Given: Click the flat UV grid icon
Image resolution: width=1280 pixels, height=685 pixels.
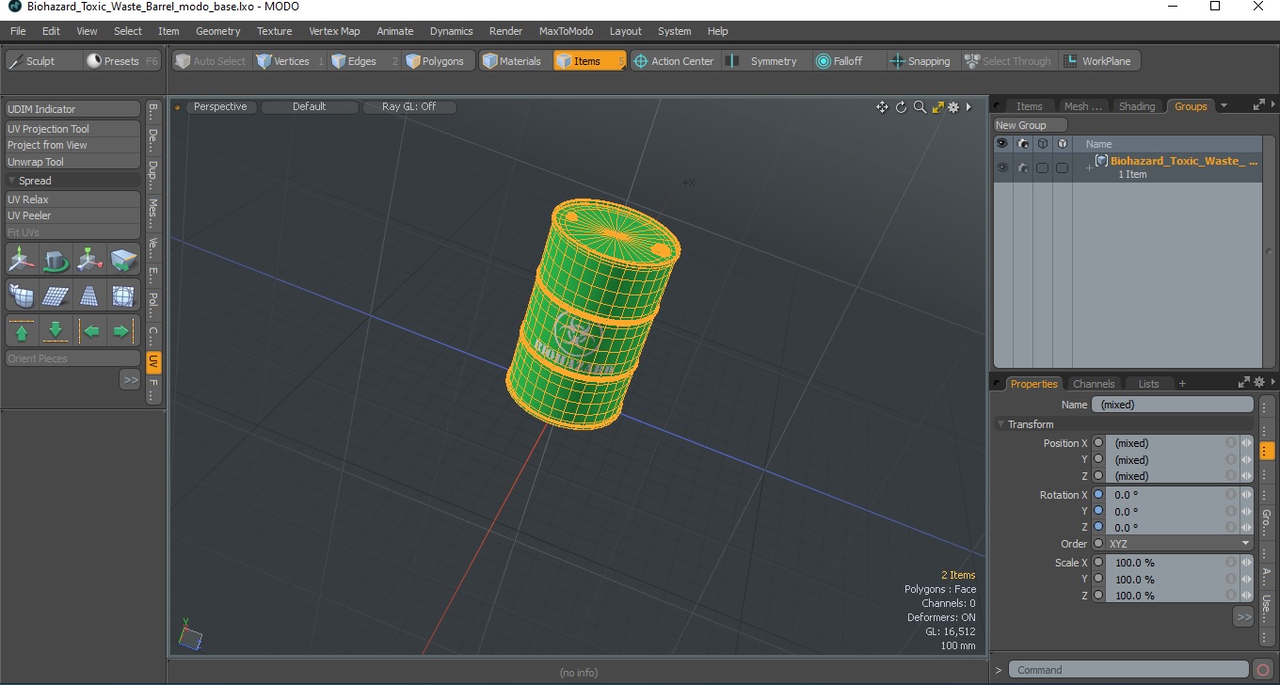Looking at the screenshot, I should [56, 295].
